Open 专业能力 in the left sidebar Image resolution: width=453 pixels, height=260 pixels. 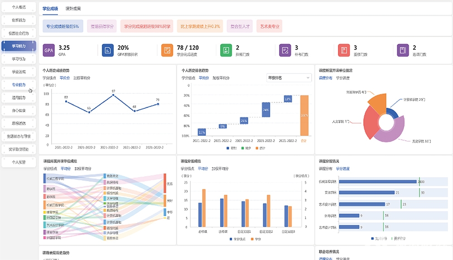(19, 85)
